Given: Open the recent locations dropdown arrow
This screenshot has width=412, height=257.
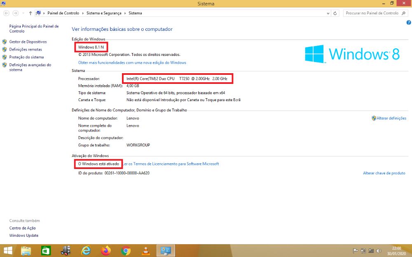Looking at the screenshot, I should pos(23,13).
